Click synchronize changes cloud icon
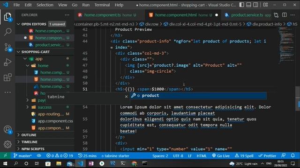300x168 pixels. (39, 155)
